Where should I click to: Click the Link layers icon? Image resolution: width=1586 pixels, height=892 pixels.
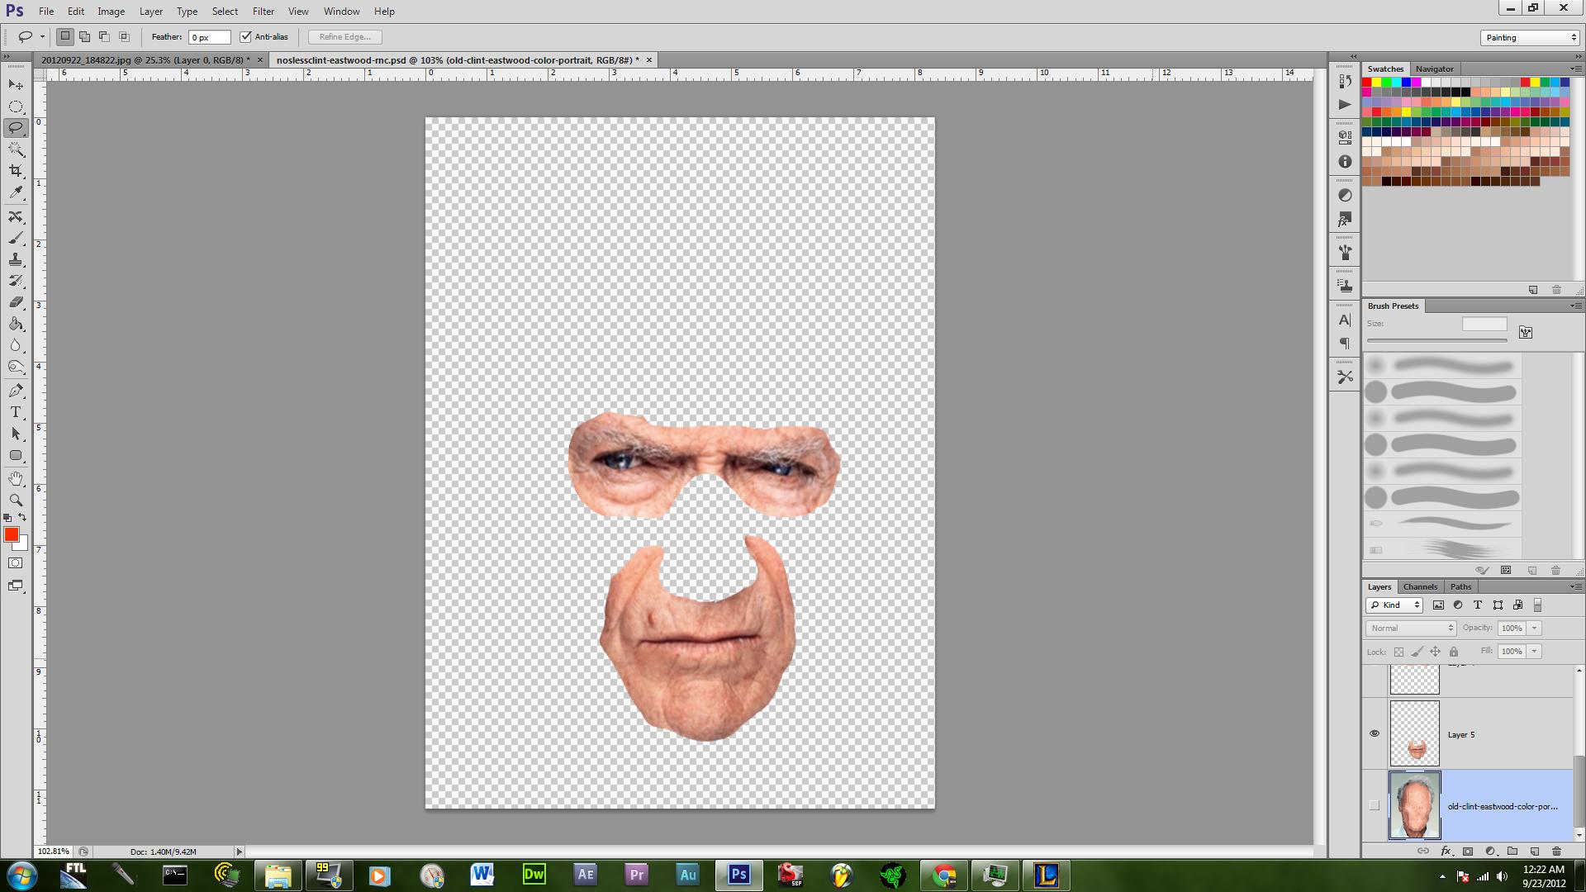pos(1423,851)
